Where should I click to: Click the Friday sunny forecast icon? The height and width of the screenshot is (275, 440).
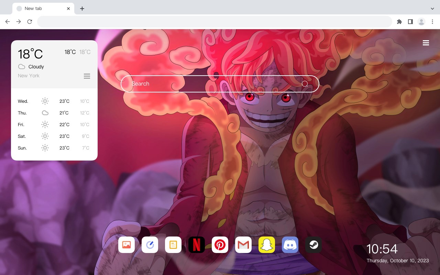pyautogui.click(x=45, y=124)
